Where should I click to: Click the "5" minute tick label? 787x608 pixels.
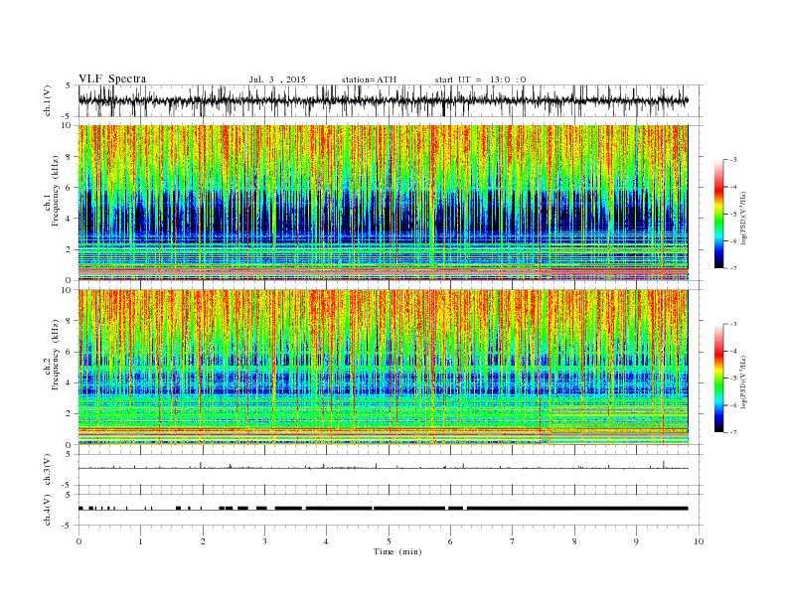point(389,541)
